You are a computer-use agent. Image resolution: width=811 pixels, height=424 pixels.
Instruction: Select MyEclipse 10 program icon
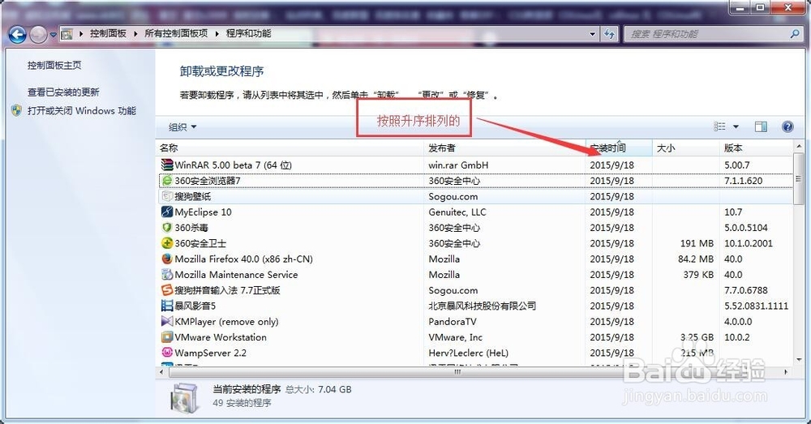pos(166,212)
